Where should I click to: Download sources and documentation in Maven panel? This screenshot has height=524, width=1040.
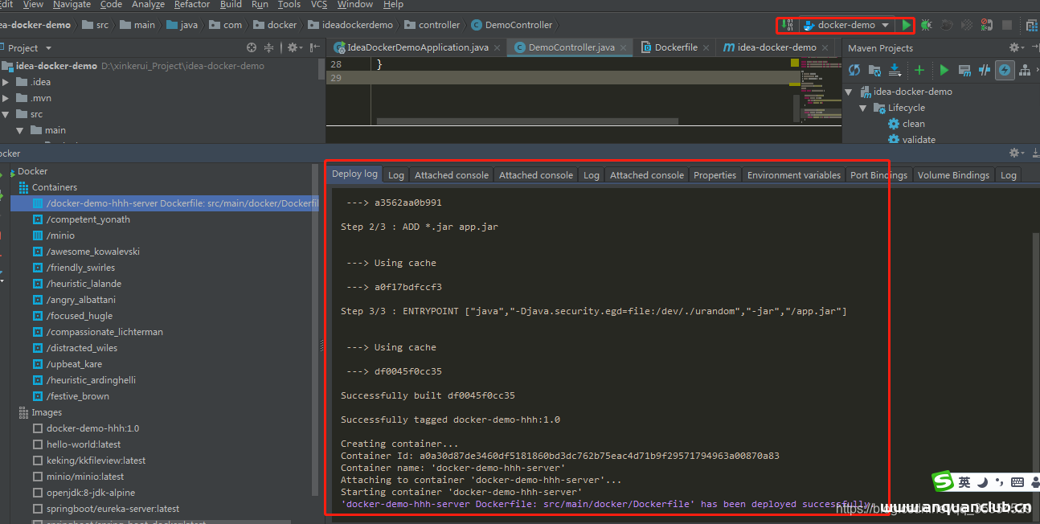pyautogui.click(x=895, y=71)
